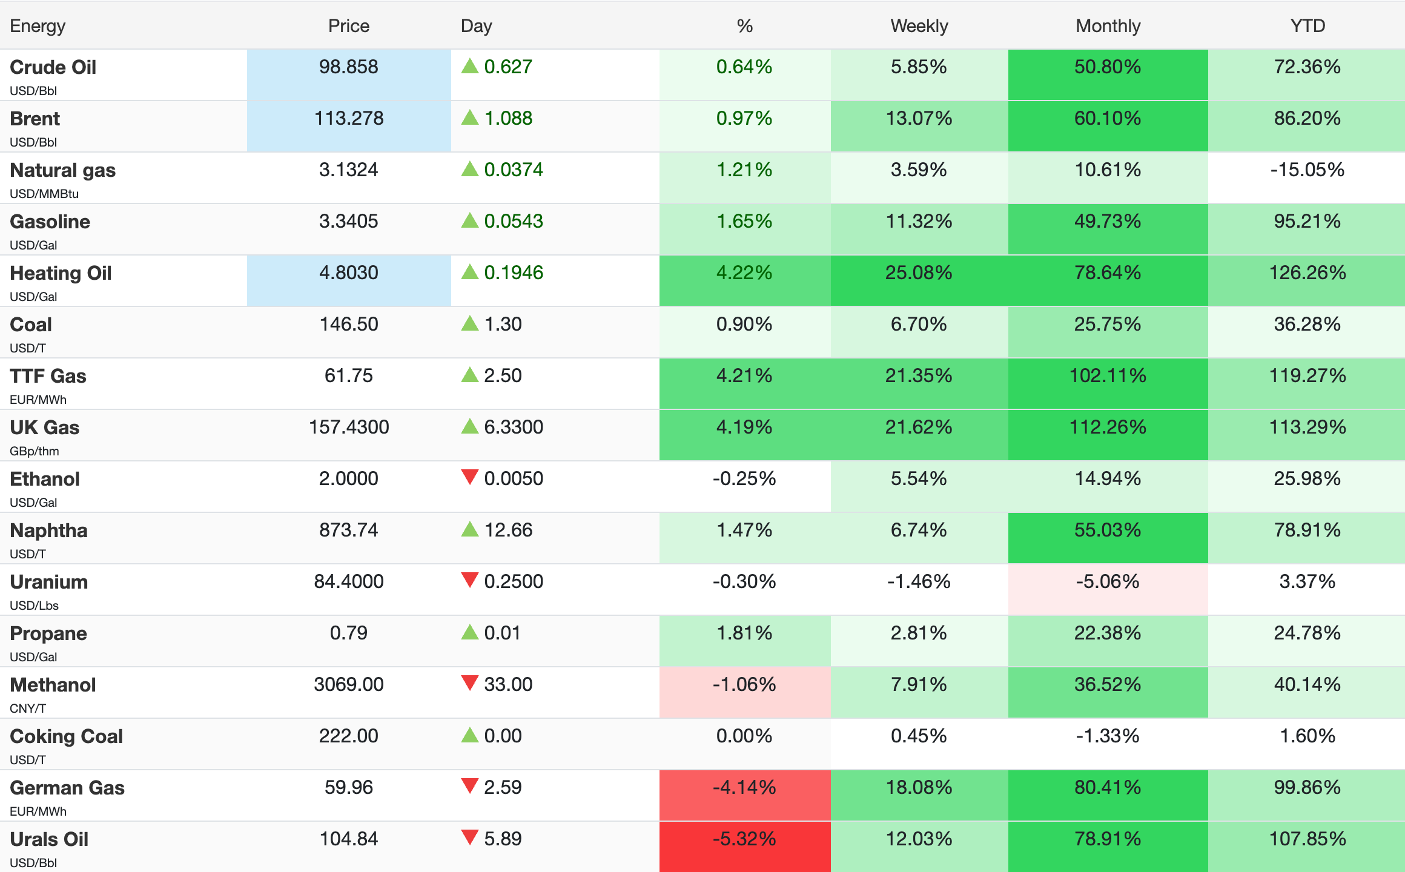1405x872 pixels.
Task: Click the YTD column header
Action: point(1307,26)
